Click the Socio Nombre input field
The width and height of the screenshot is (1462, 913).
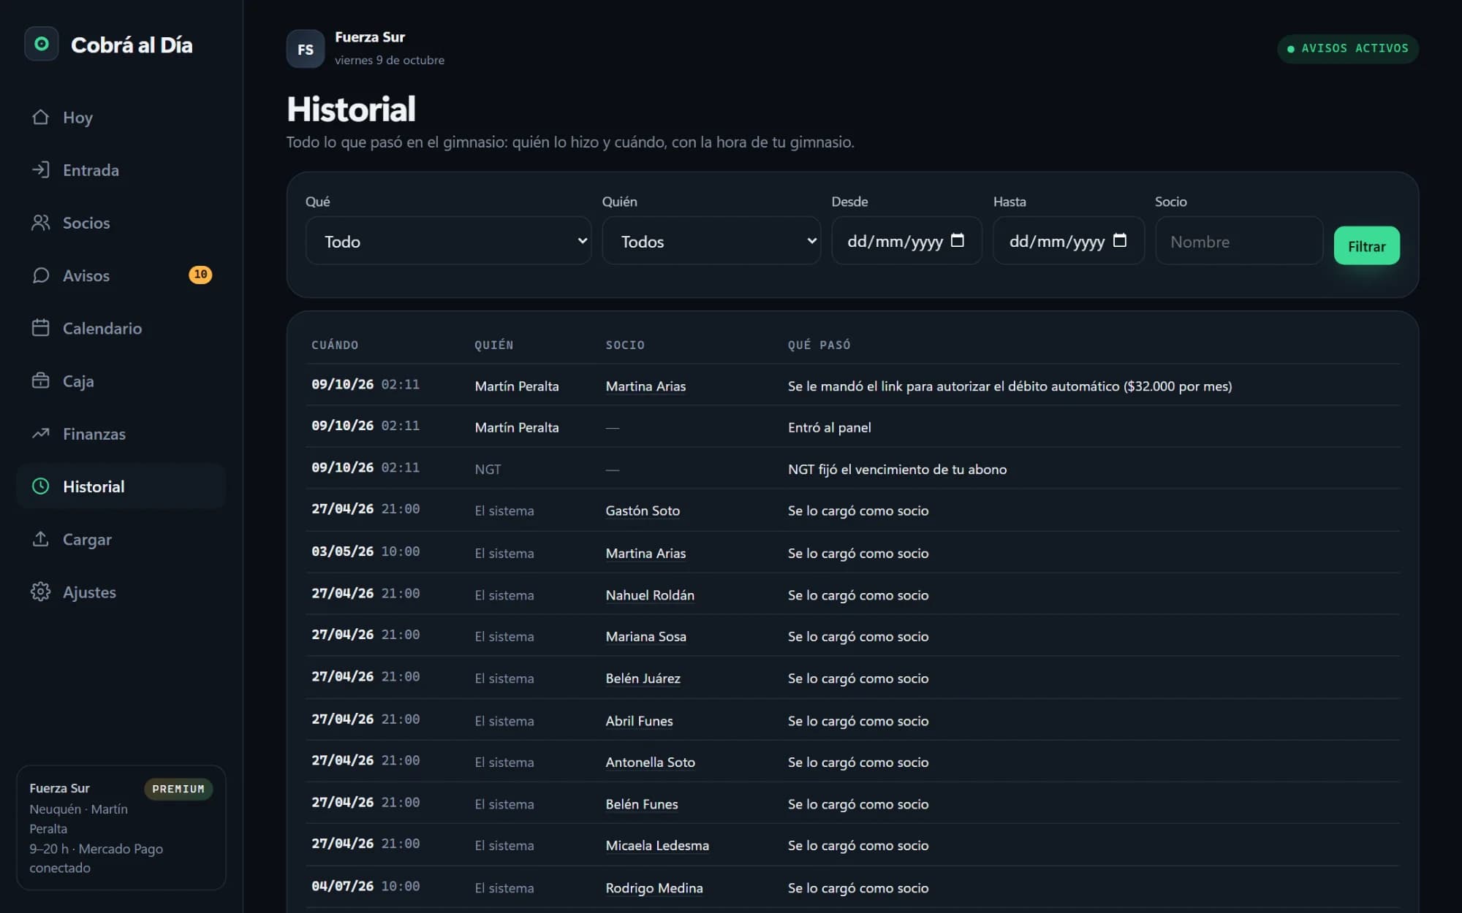(x=1239, y=240)
